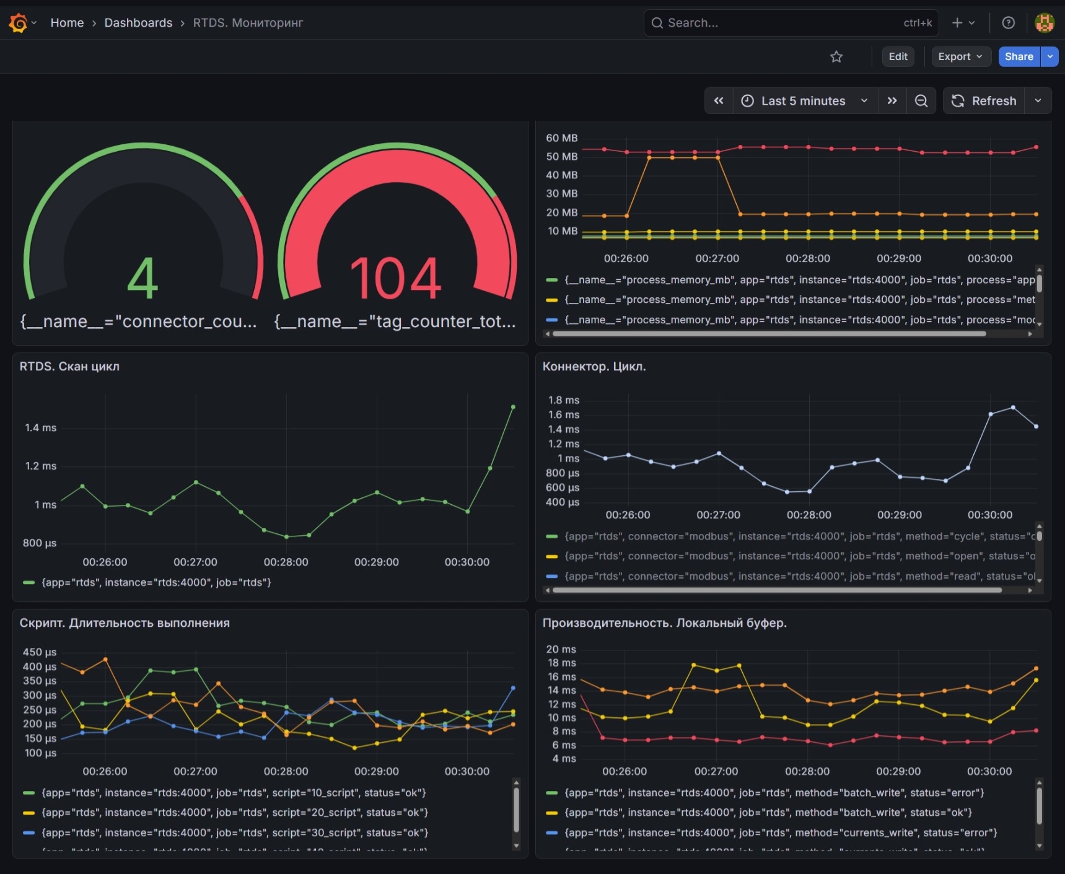
Task: Open the help question mark icon
Action: point(1009,23)
